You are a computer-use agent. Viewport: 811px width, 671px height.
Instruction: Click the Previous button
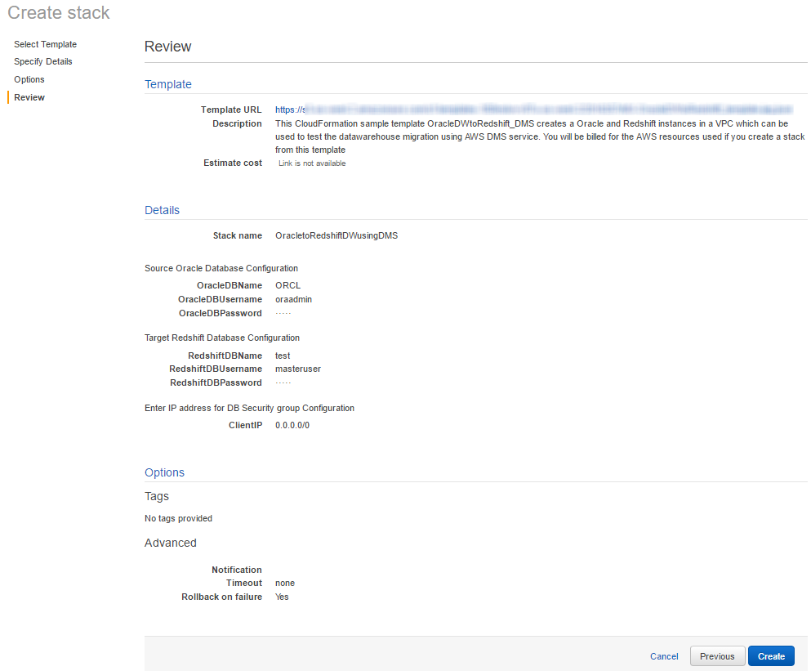(x=717, y=655)
